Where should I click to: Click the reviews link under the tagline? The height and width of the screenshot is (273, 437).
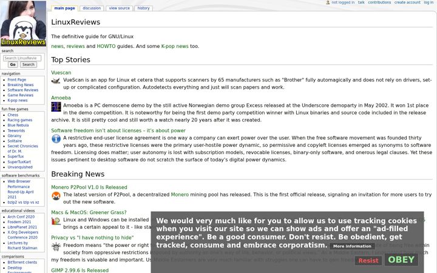(75, 46)
